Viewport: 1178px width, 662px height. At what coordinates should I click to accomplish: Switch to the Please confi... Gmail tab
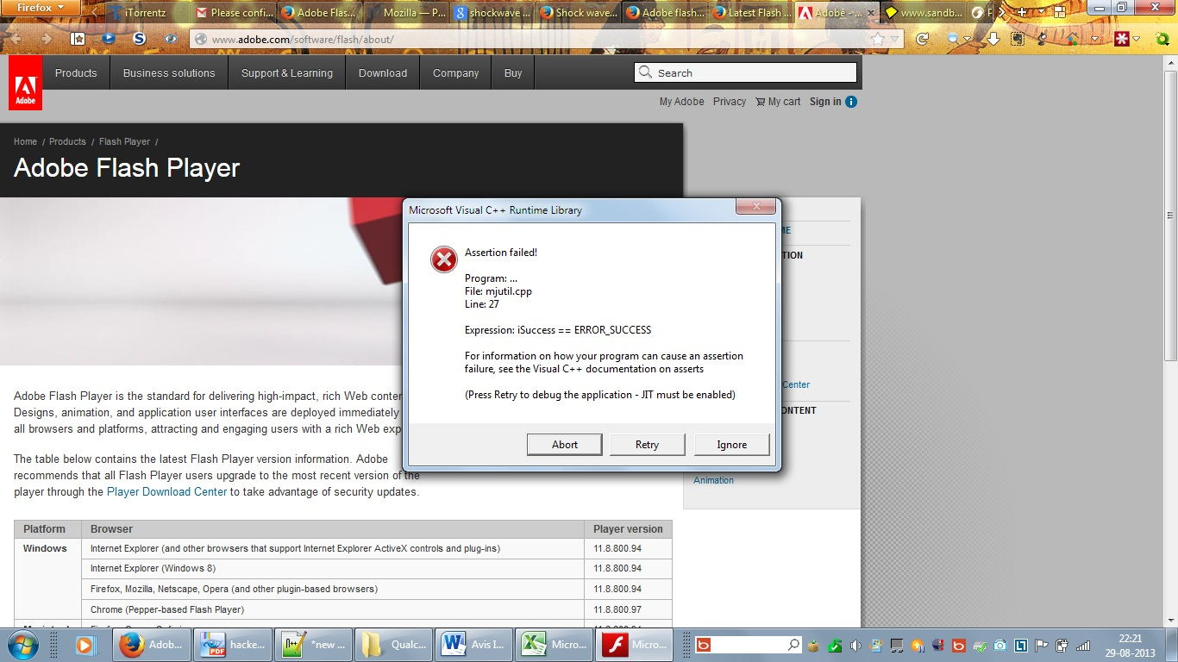[x=233, y=13]
